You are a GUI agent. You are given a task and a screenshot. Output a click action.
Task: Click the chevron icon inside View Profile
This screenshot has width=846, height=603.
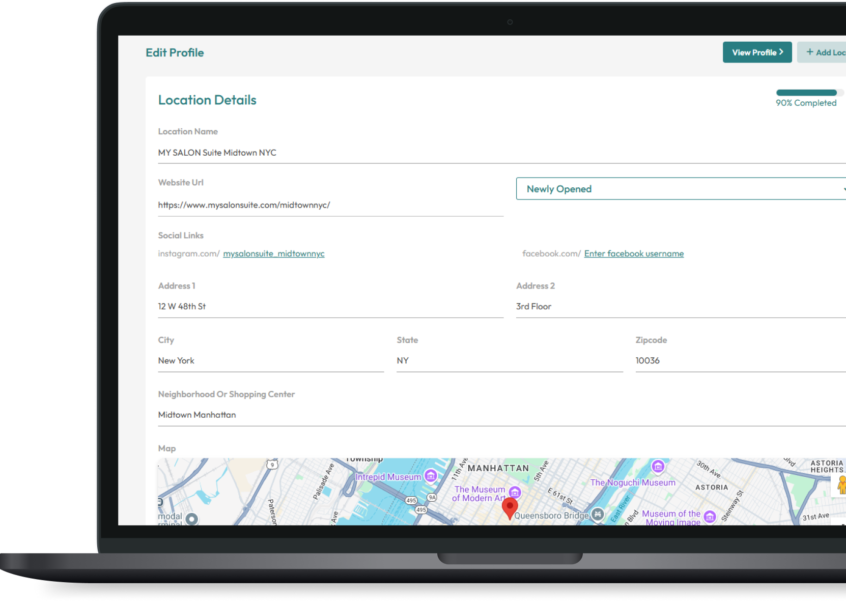[x=781, y=52]
